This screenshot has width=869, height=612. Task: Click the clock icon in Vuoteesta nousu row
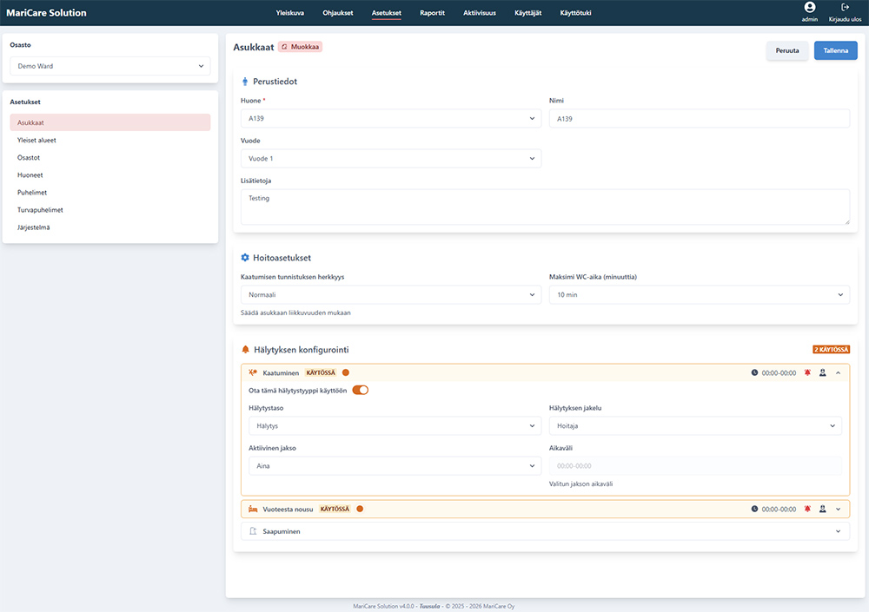click(x=754, y=509)
